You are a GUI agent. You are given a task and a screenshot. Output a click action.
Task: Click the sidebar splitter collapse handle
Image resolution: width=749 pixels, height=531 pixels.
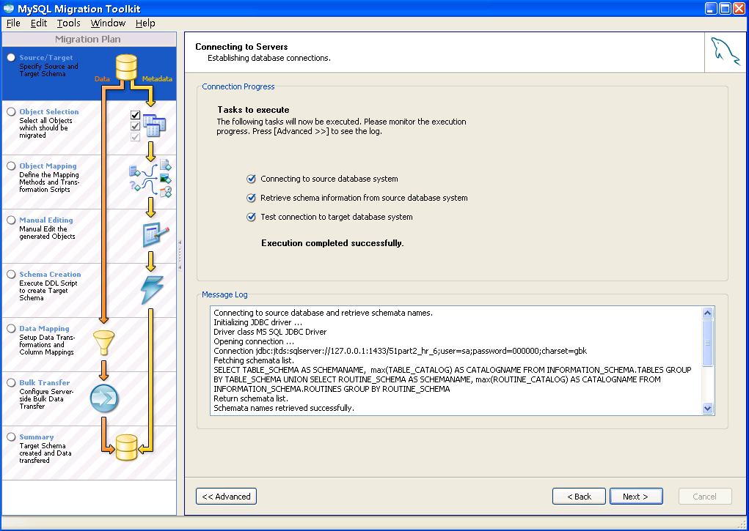[x=180, y=255]
